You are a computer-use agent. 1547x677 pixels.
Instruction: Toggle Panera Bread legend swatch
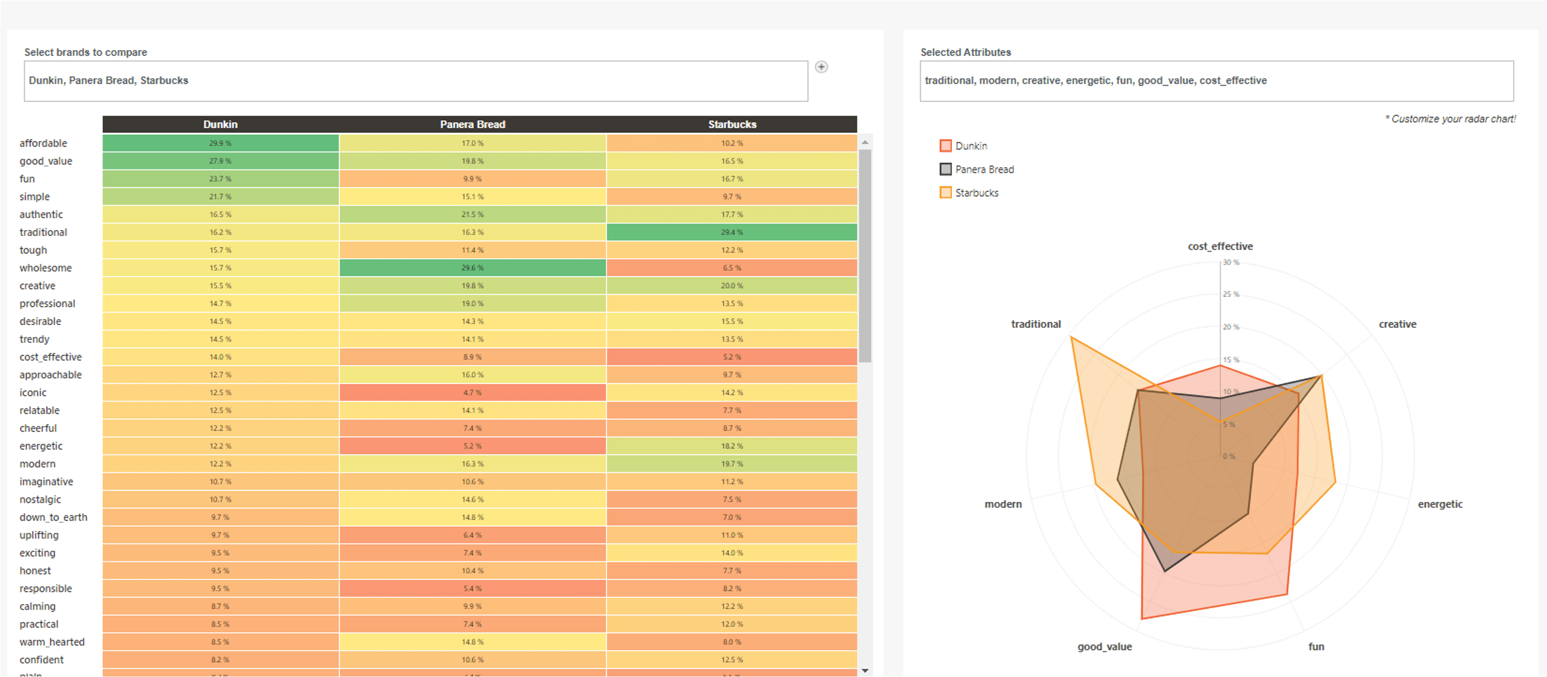(x=945, y=169)
